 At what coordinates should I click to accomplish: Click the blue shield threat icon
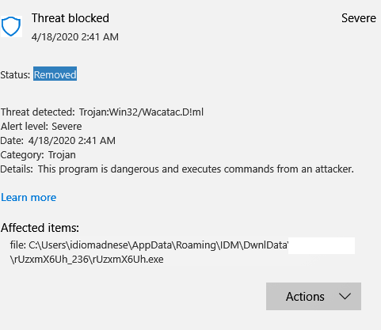(x=11, y=26)
